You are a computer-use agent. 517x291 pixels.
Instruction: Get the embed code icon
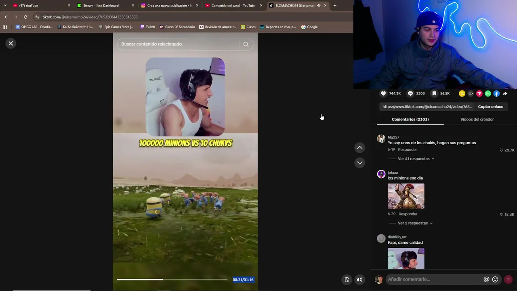[471, 93]
